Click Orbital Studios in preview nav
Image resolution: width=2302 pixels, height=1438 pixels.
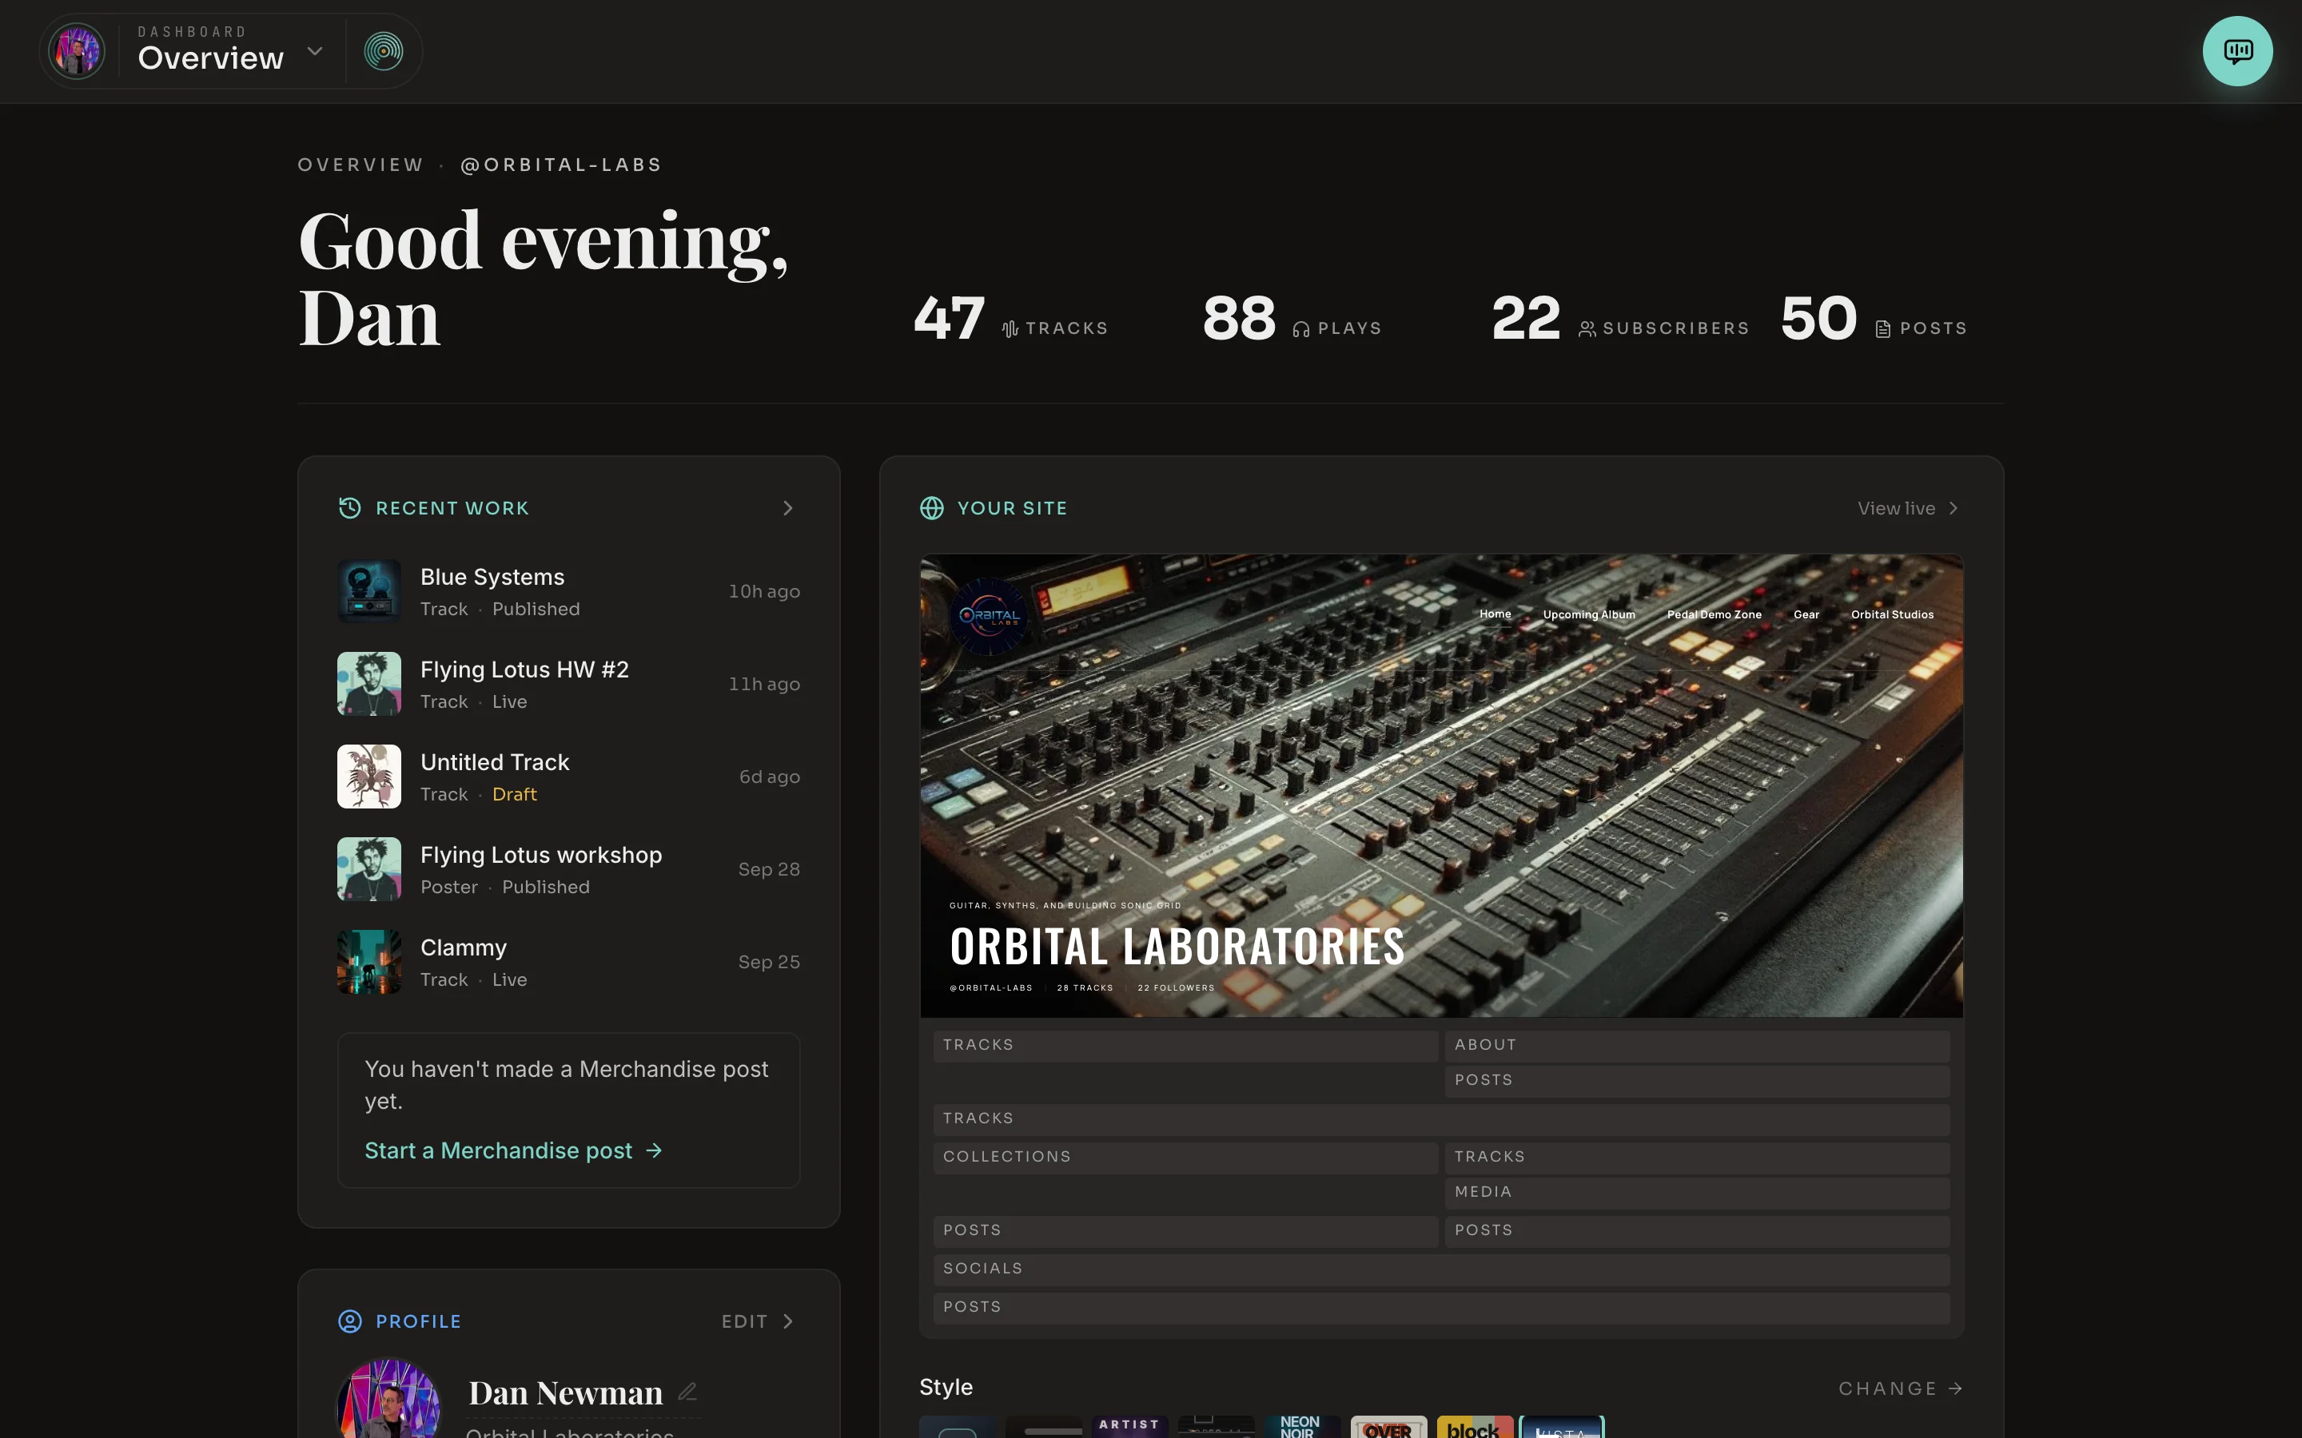[1892, 614]
